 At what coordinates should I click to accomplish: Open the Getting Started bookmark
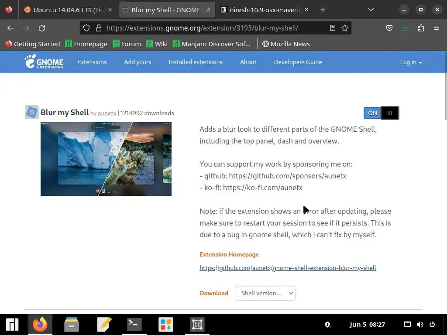pos(33,44)
